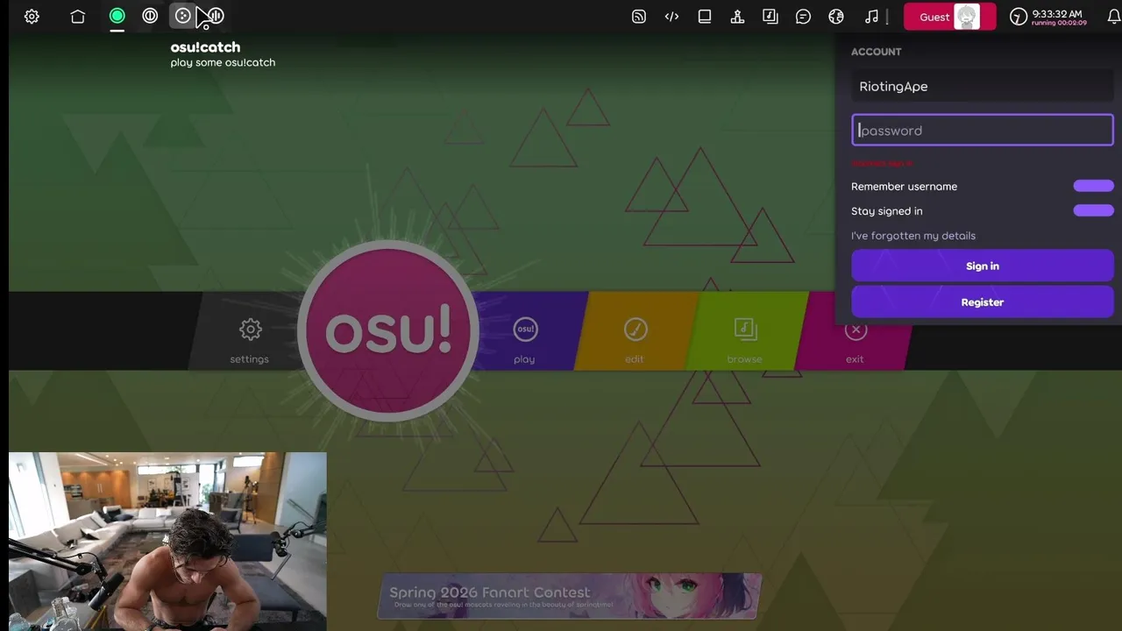Show rankings via the podium icon
Screen dimensions: 1122x631
coord(737,17)
